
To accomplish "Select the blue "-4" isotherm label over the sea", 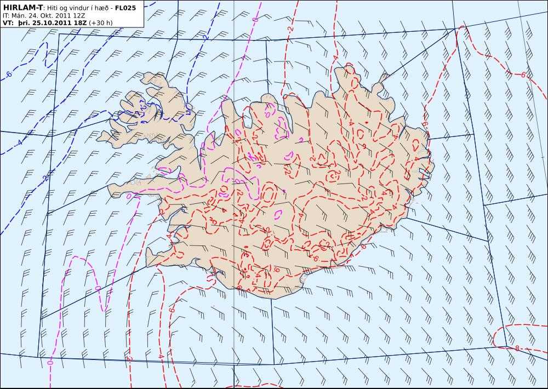I will click(19, 142).
